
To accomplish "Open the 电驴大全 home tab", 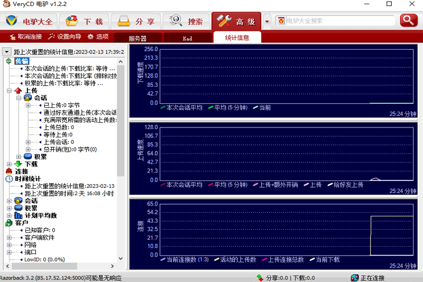I will pyautogui.click(x=30, y=22).
